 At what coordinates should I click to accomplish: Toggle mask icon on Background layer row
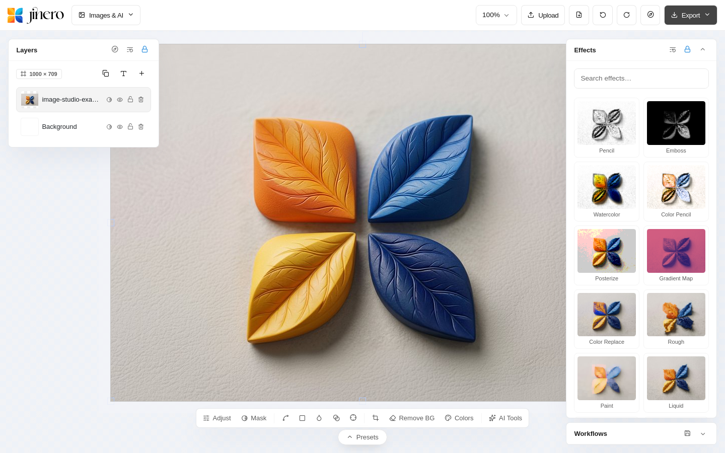[109, 127]
